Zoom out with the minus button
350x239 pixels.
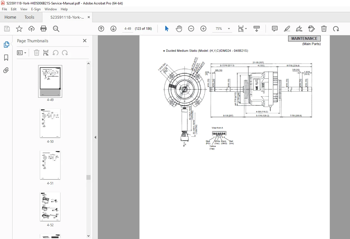(191, 29)
